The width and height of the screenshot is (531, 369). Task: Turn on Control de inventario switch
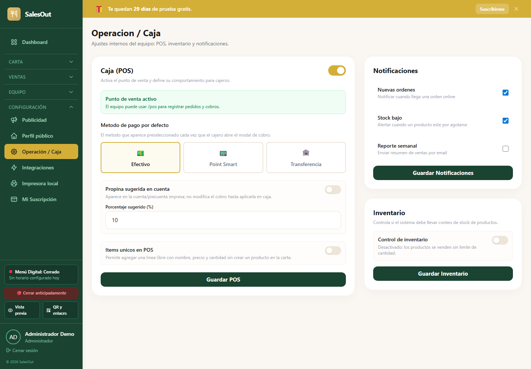point(500,240)
